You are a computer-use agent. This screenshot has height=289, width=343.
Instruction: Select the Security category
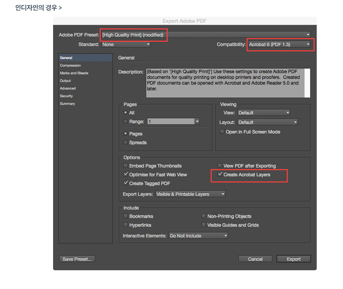point(66,96)
